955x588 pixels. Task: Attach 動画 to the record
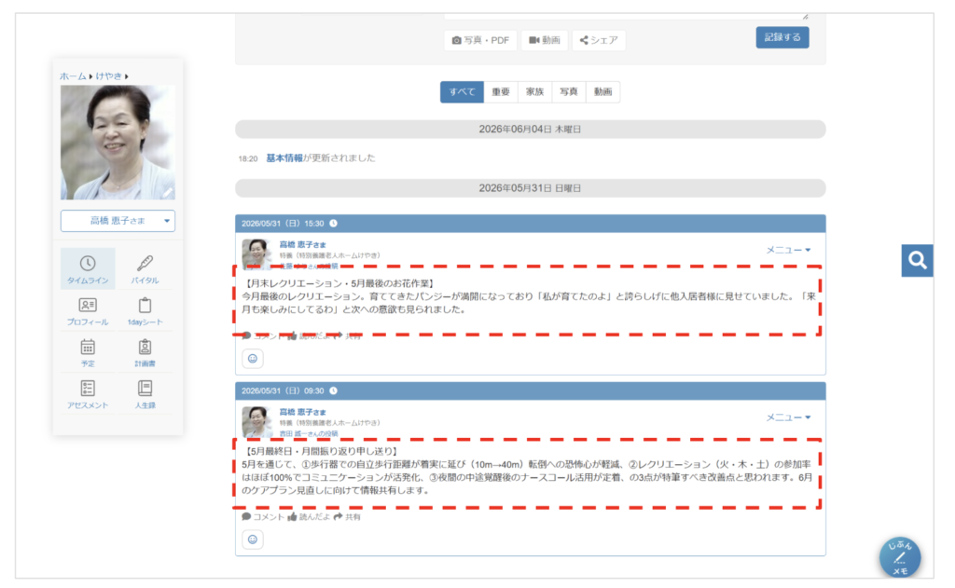[545, 40]
